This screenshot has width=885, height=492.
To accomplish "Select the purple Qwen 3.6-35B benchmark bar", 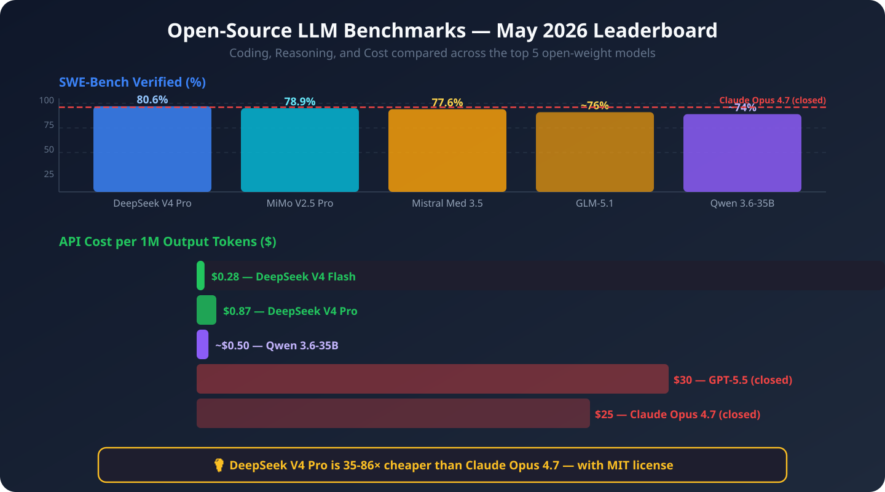I will pyautogui.click(x=742, y=153).
